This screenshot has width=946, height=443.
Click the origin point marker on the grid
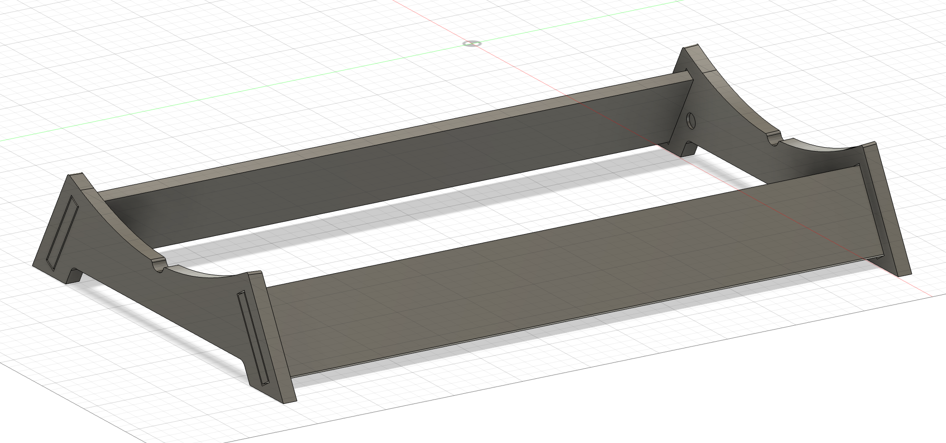[x=472, y=43]
